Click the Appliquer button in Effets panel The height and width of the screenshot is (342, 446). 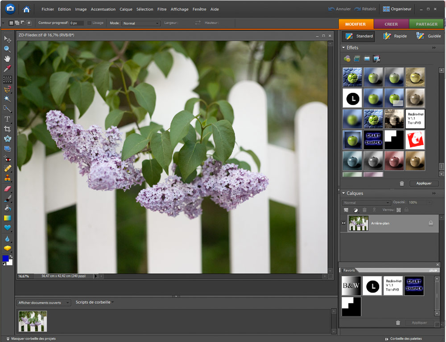coord(424,183)
